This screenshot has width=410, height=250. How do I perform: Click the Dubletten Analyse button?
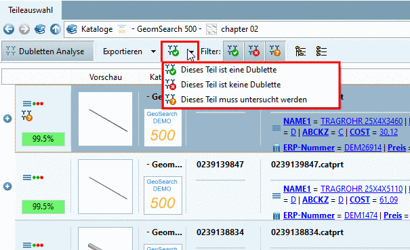coord(47,51)
